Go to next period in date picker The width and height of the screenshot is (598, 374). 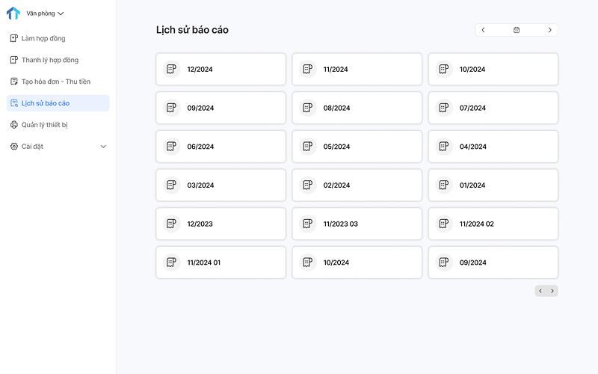549,30
